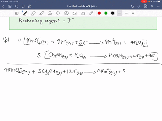Open the Elements sticker tool
162x121 pixels.
[66, 13]
